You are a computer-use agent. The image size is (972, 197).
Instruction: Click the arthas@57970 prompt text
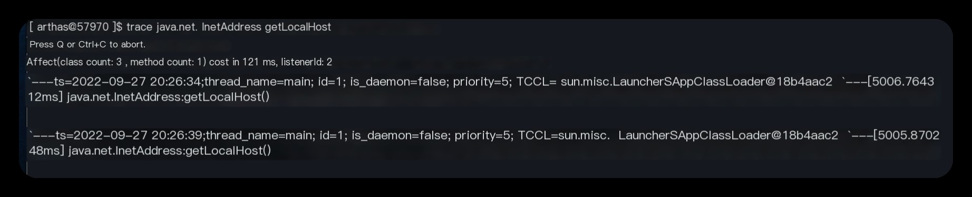coord(73,27)
